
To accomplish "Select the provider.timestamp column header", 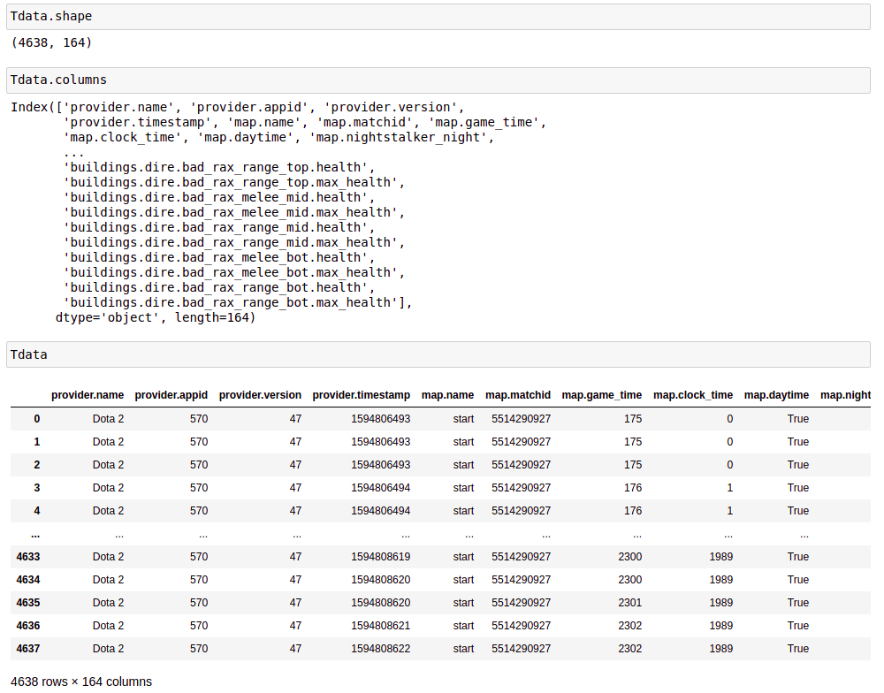I will click(361, 395).
